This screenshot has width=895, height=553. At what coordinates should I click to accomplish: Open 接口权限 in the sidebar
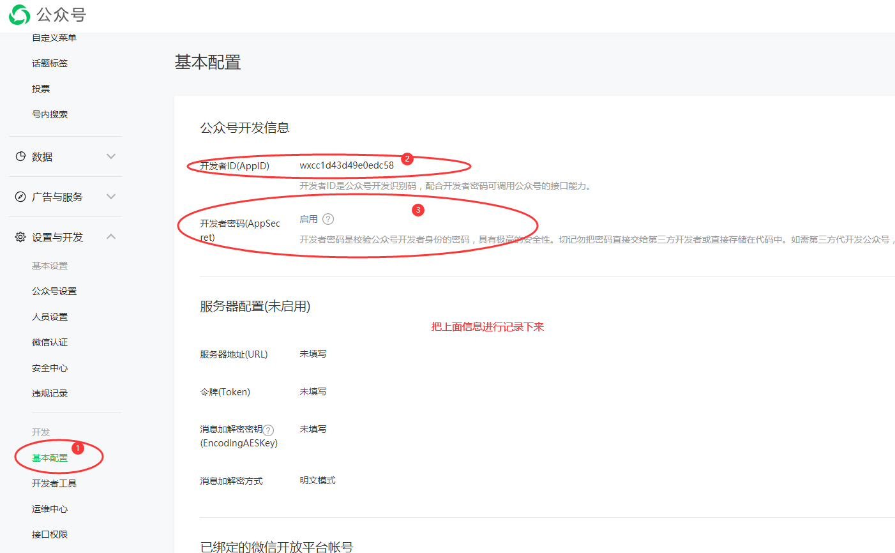pos(50,534)
